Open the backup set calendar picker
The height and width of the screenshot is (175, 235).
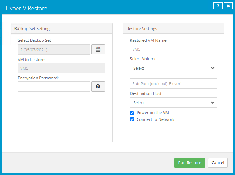tap(98, 50)
